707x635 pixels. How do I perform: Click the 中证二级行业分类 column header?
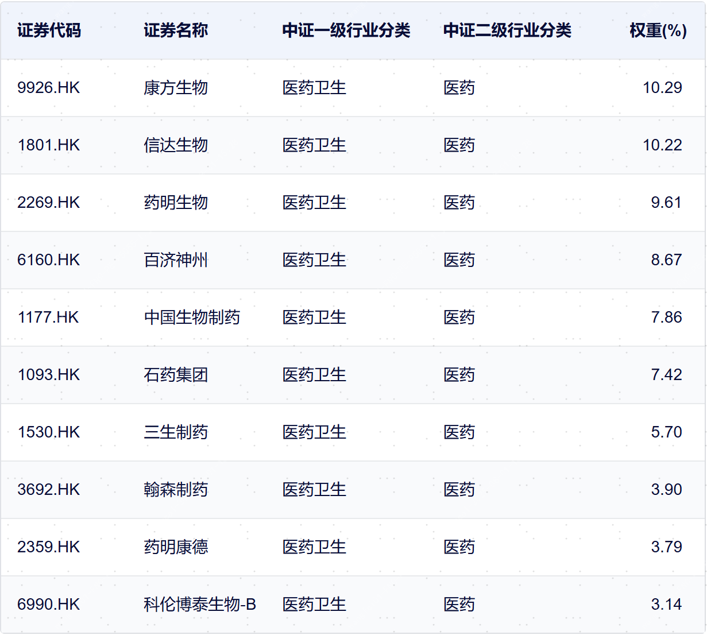(507, 30)
